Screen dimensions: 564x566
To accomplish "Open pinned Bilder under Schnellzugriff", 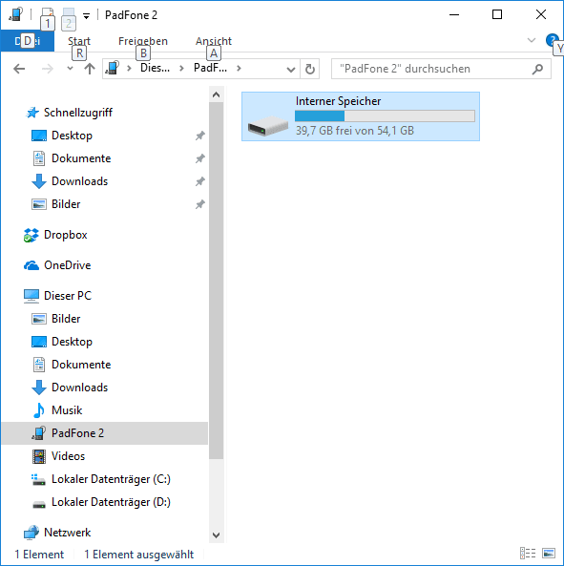I will [66, 204].
